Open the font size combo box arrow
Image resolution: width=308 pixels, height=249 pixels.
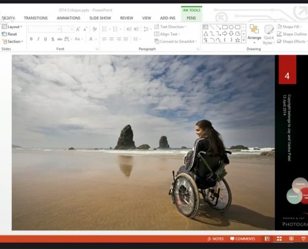click(x=72, y=29)
